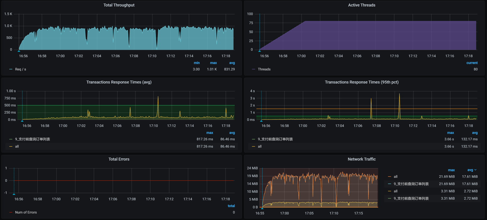Click annotation marker in Response Times (95th pct) graph
This screenshot has width=487, height=220.
click(261, 121)
